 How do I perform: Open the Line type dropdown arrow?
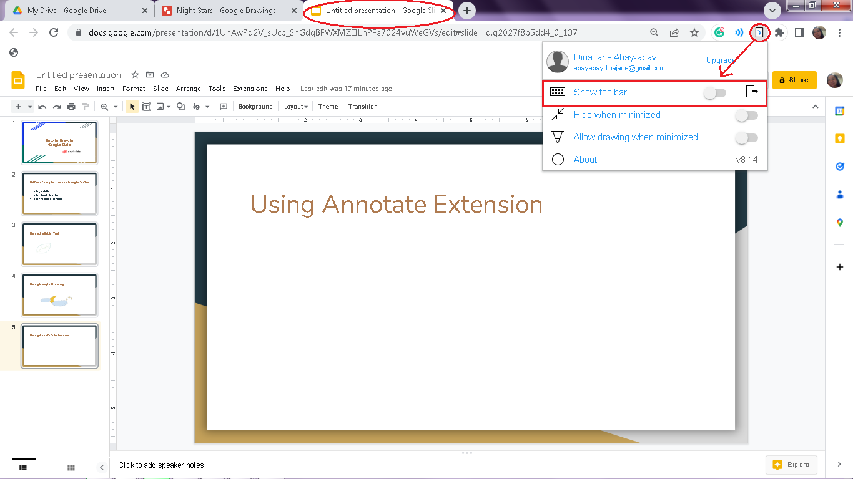207,107
